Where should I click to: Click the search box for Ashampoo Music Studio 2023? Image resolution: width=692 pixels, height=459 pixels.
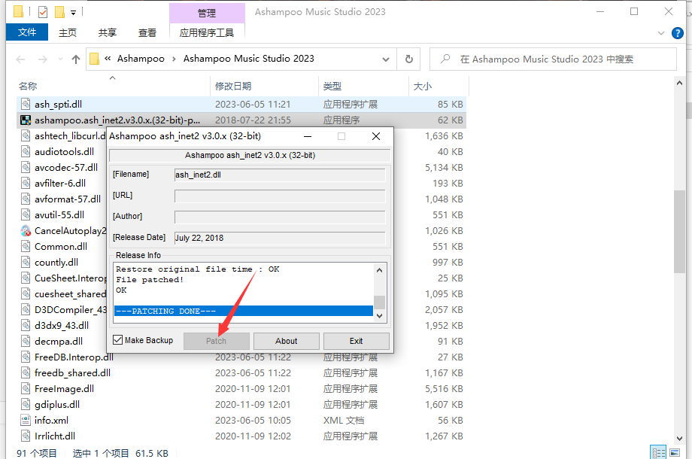553,59
